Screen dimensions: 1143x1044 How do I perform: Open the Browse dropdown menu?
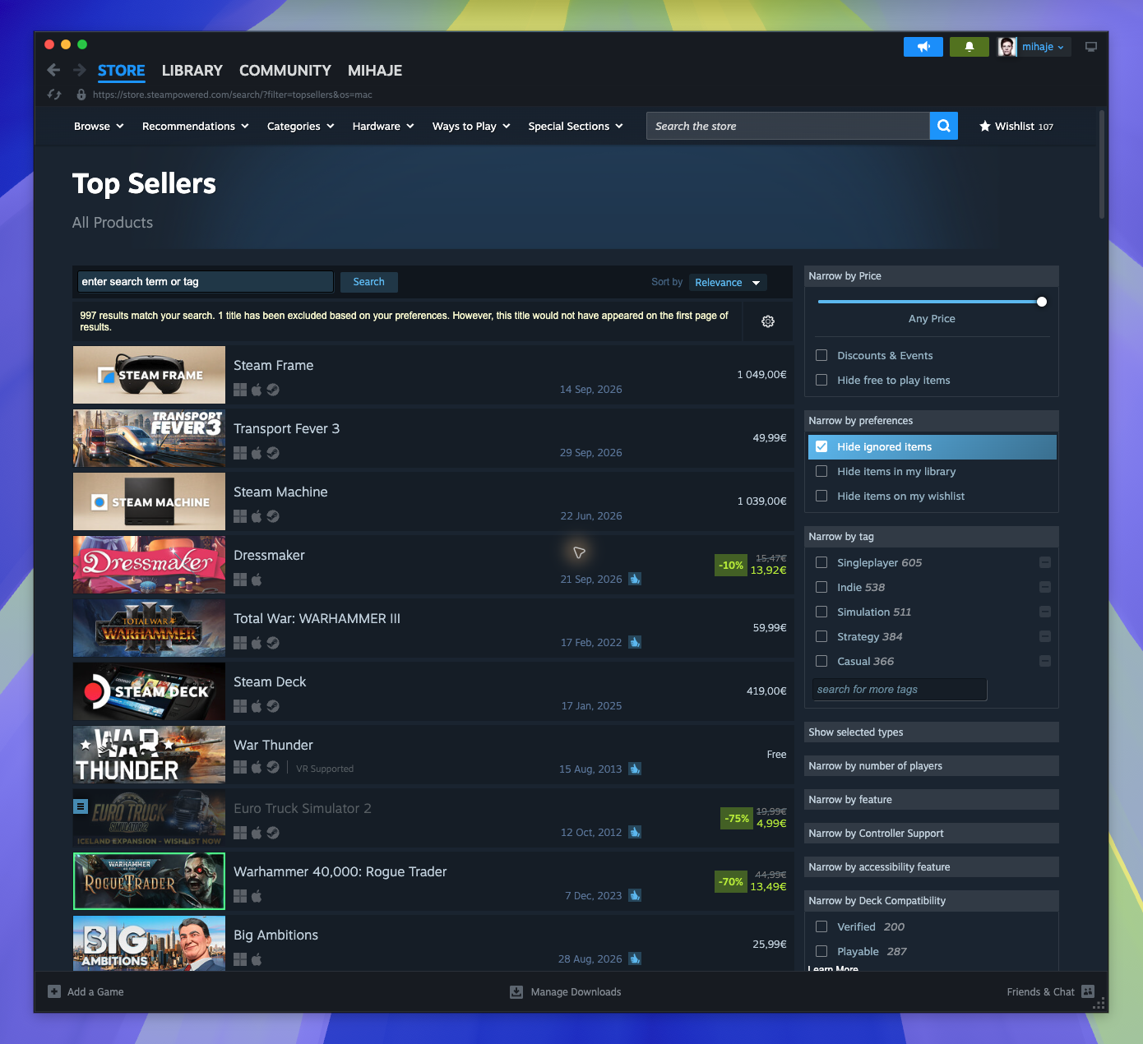click(x=99, y=126)
